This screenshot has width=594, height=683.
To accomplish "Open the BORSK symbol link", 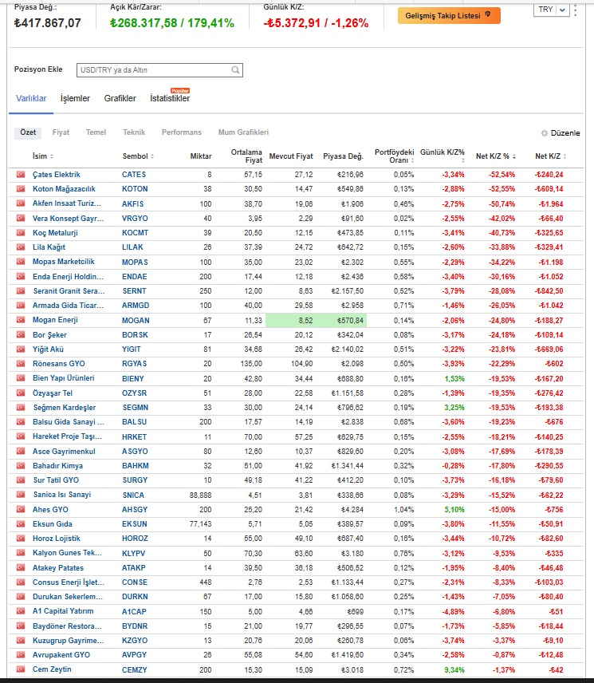I will pyautogui.click(x=135, y=335).
